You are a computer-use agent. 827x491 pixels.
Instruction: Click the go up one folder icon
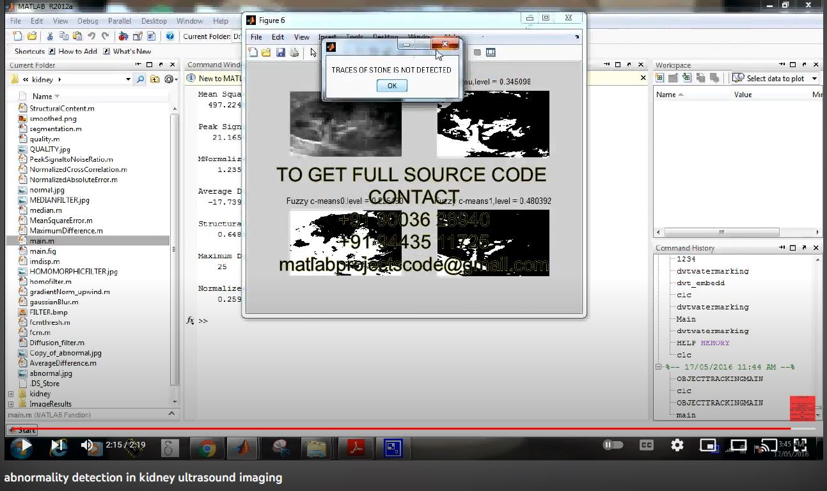[x=155, y=79]
